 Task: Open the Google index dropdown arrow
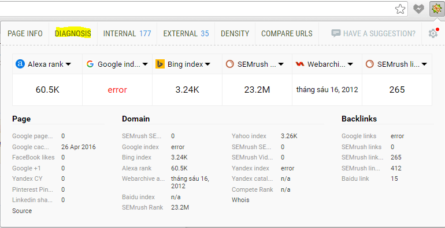click(x=145, y=64)
